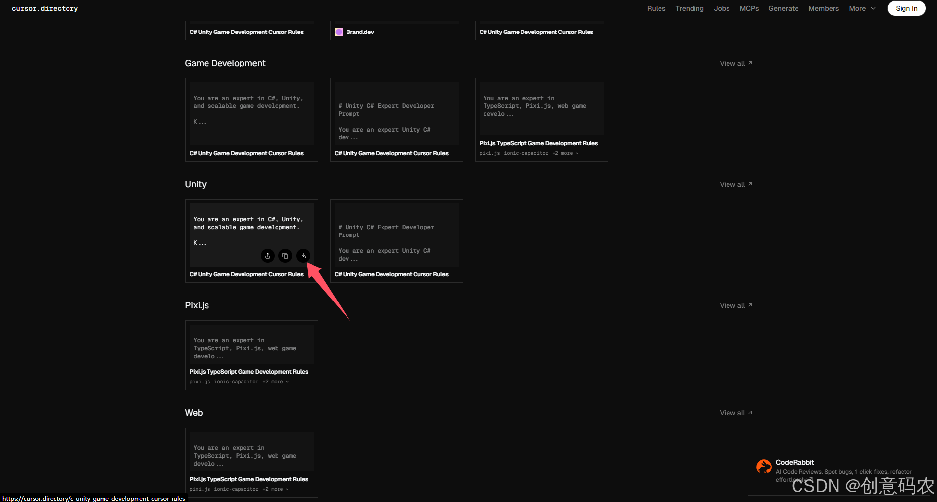This screenshot has width=937, height=502.
Task: Expand '+2 more' tags in the Pixi.js section card
Action: coord(276,382)
